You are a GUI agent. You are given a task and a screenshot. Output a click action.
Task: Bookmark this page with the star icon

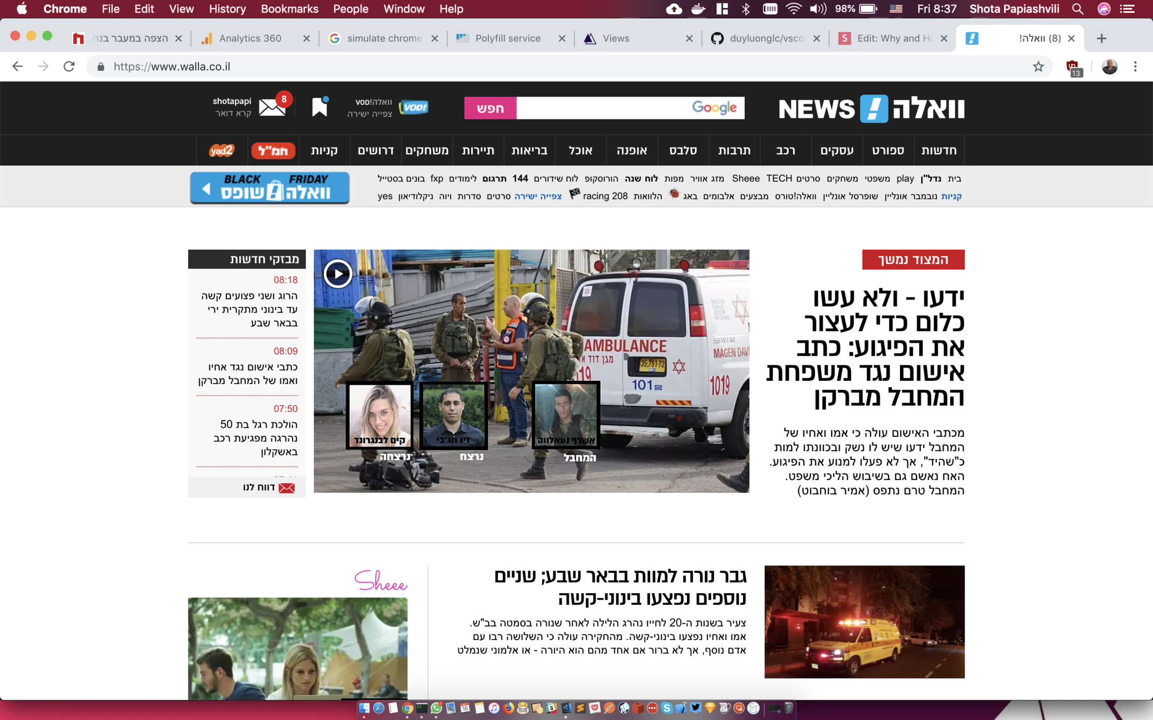(1038, 67)
